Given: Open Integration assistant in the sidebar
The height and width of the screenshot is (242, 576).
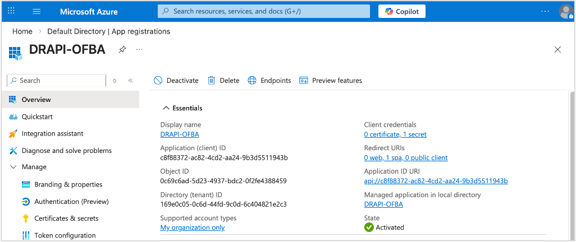Looking at the screenshot, I should 53,133.
